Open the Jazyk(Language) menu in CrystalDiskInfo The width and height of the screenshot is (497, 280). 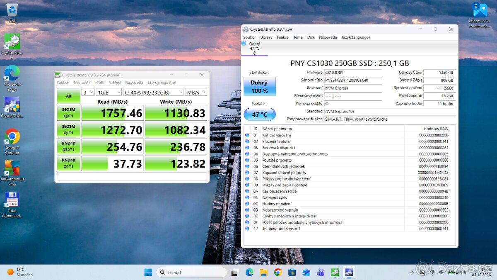point(356,37)
